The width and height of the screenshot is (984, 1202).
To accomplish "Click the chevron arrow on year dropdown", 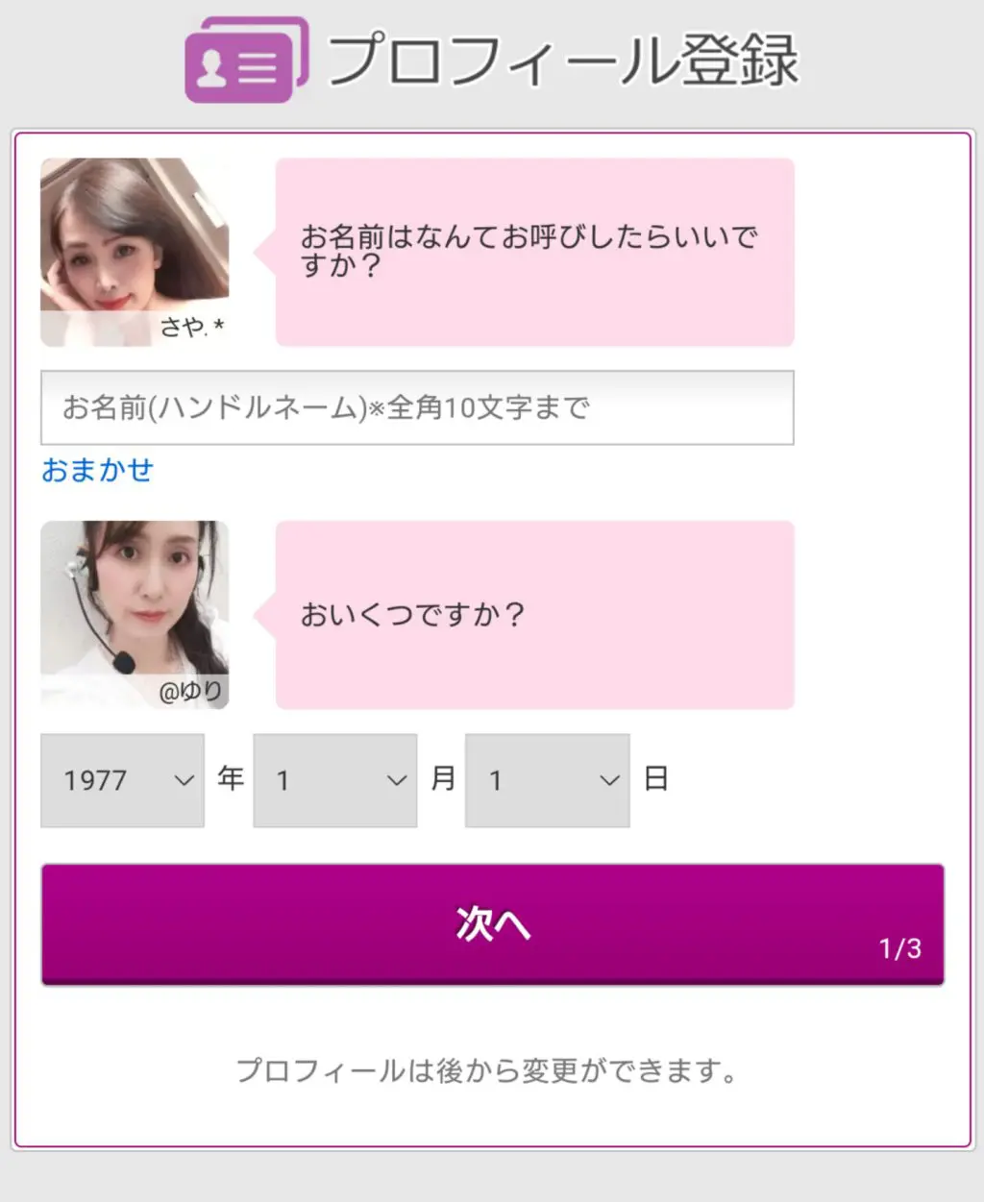I will pos(184,780).
